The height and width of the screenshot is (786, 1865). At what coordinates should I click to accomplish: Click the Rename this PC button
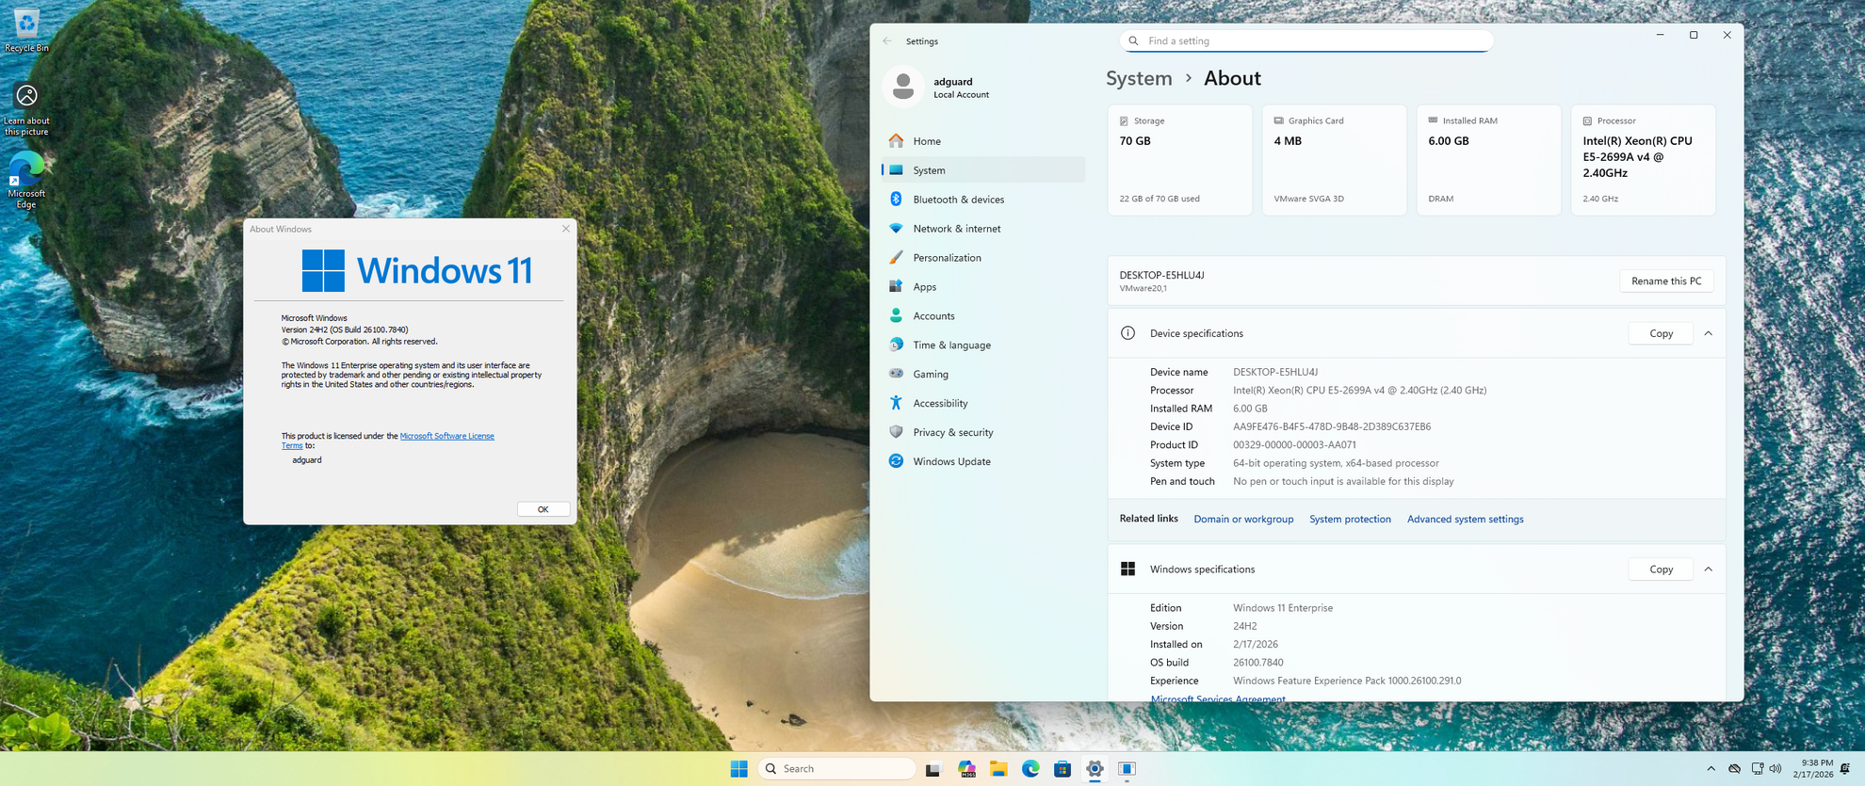[1665, 281]
